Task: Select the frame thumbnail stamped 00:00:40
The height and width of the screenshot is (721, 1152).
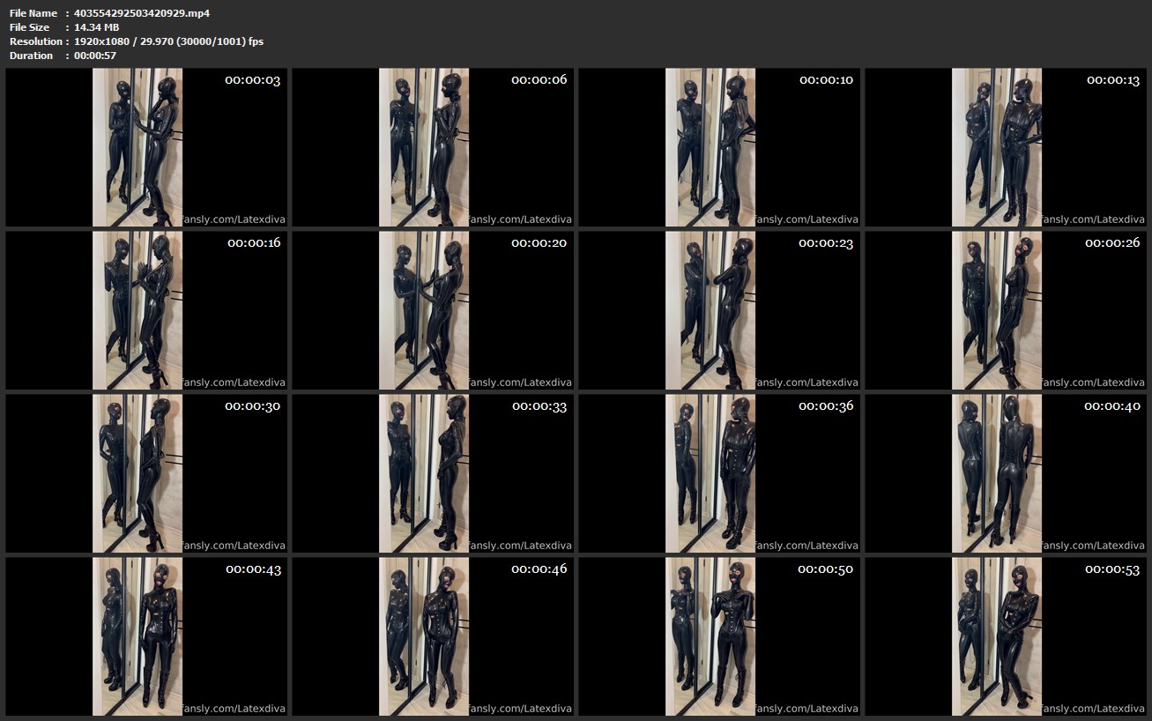Action: pos(1006,473)
